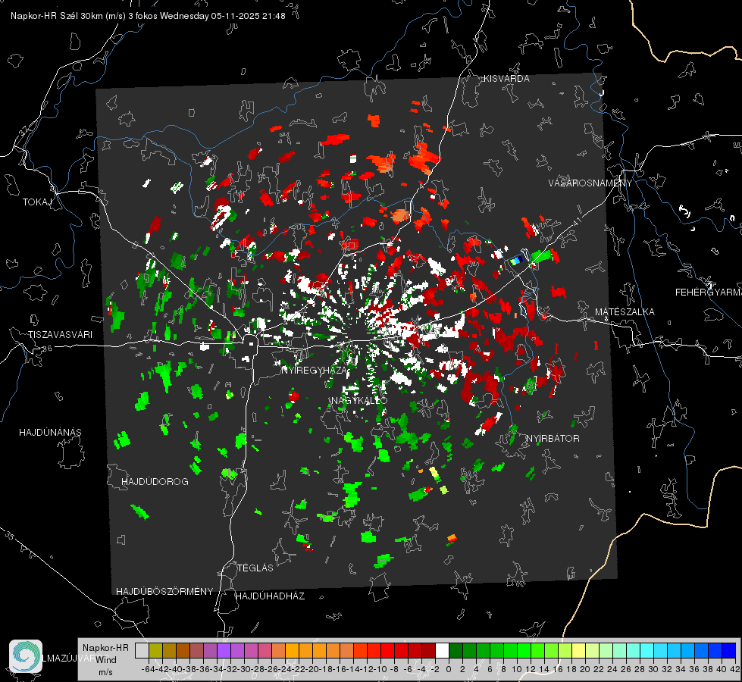
Task: Click the NYÍREGYHÁZA city label
Action: (314, 370)
